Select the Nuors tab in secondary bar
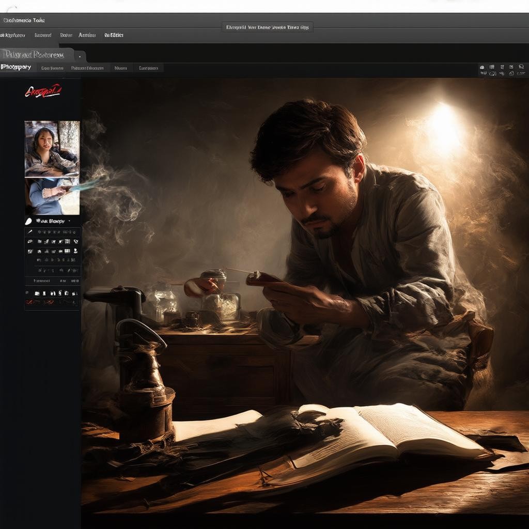The height and width of the screenshot is (529, 529). (120, 68)
